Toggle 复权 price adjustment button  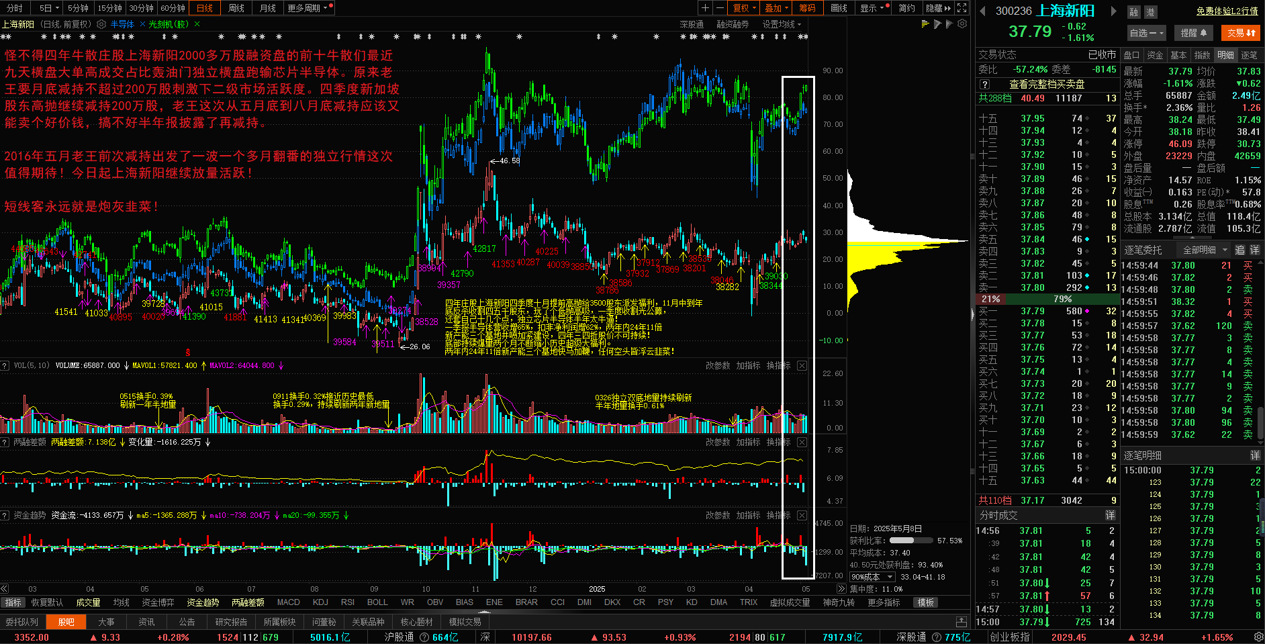(745, 8)
